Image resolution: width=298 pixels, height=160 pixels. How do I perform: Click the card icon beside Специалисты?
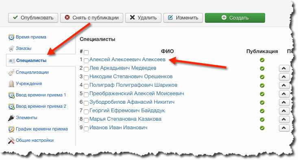click(12, 61)
